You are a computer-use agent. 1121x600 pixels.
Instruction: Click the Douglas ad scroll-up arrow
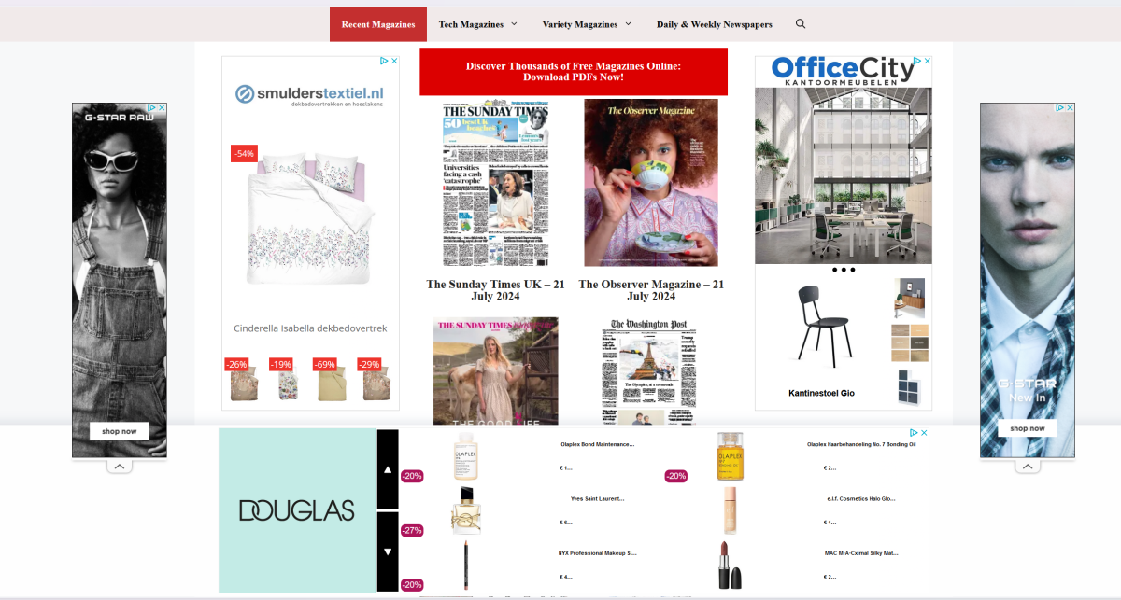[x=388, y=469]
